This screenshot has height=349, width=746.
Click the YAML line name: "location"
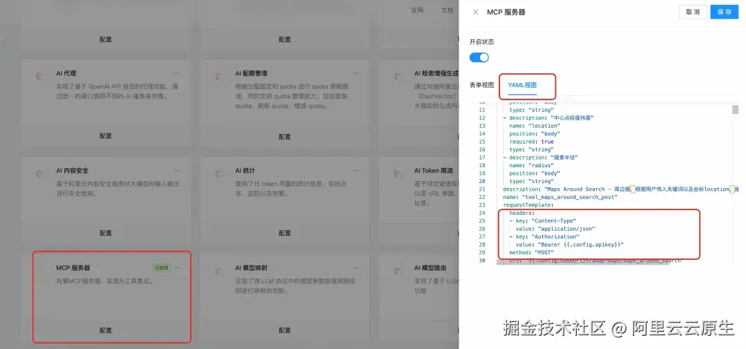pos(534,126)
